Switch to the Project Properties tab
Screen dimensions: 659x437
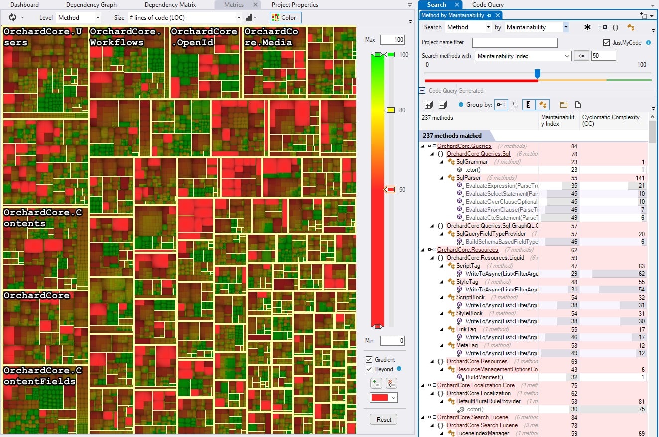click(x=295, y=5)
